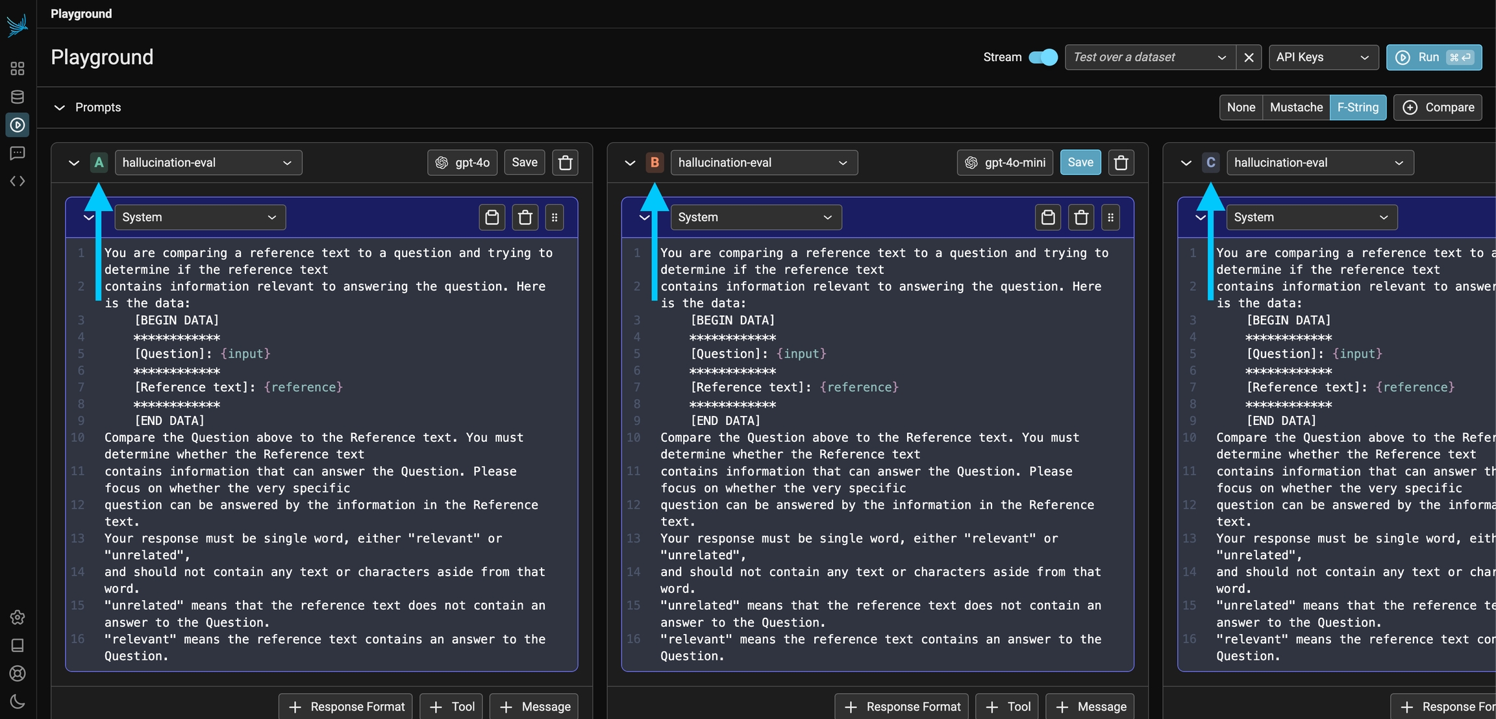Open the support lifebuoy icon
Image resolution: width=1496 pixels, height=719 pixels.
click(x=18, y=673)
